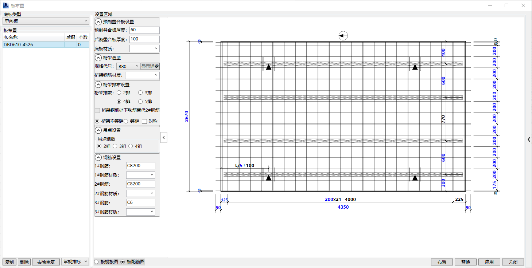Select 4组 lifting point groups
Viewport: 532px width, 268px height.
135,146
